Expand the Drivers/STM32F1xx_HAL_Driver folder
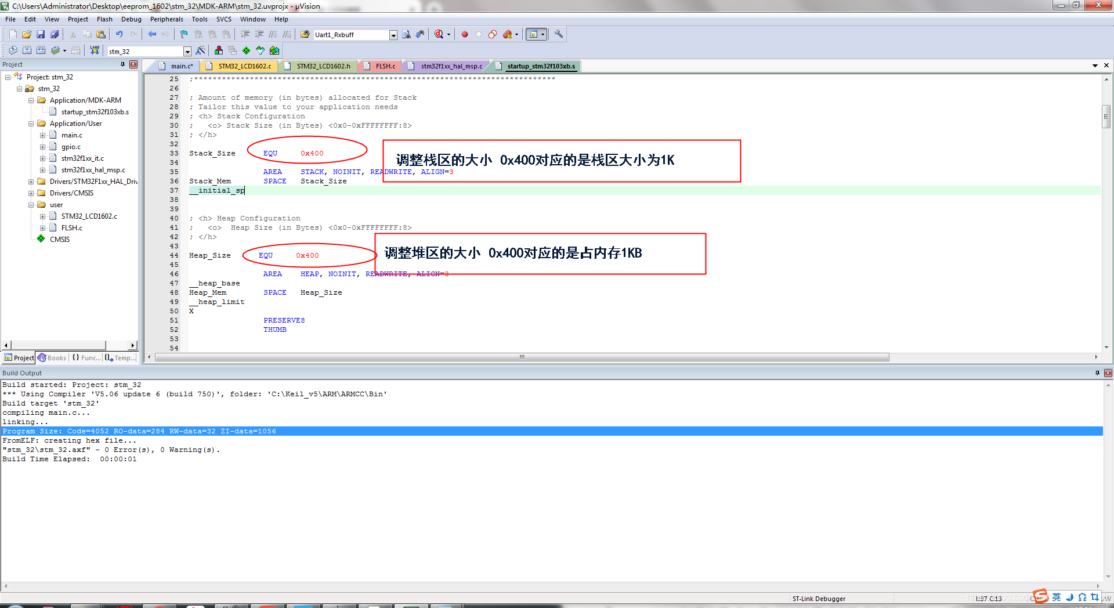Viewport: 1114px width, 608px height. pos(31,182)
